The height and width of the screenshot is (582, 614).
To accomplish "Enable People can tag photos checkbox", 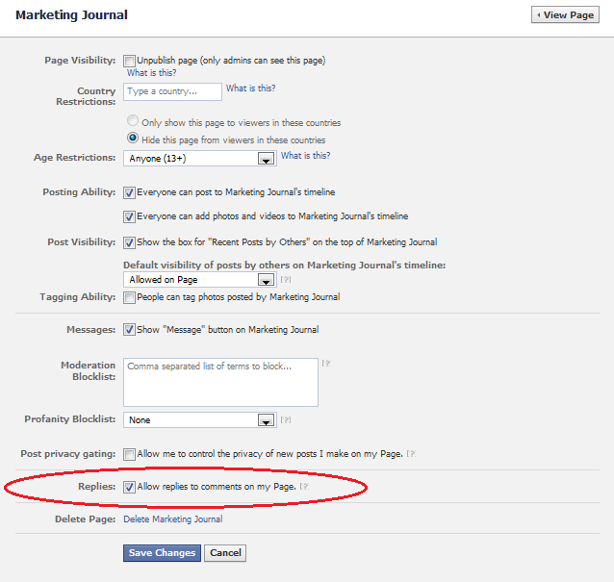I will click(129, 298).
